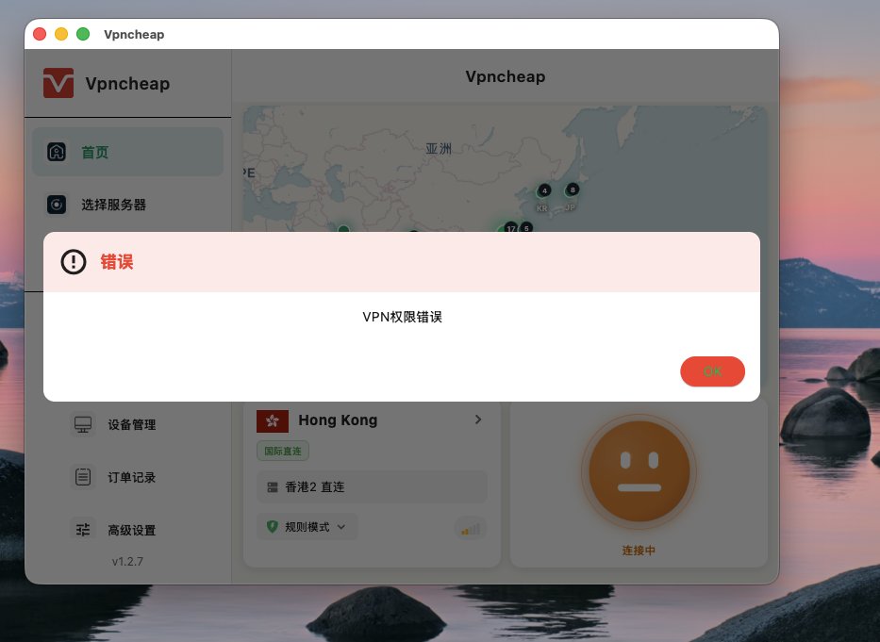
Task: Click the 亚洲 label on the map
Action: tap(439, 149)
